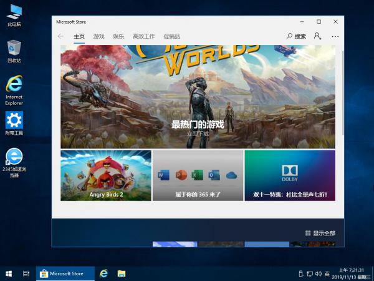Maximize the Microsoft Store window
Viewport: 374px width, 281px height.
[319, 22]
